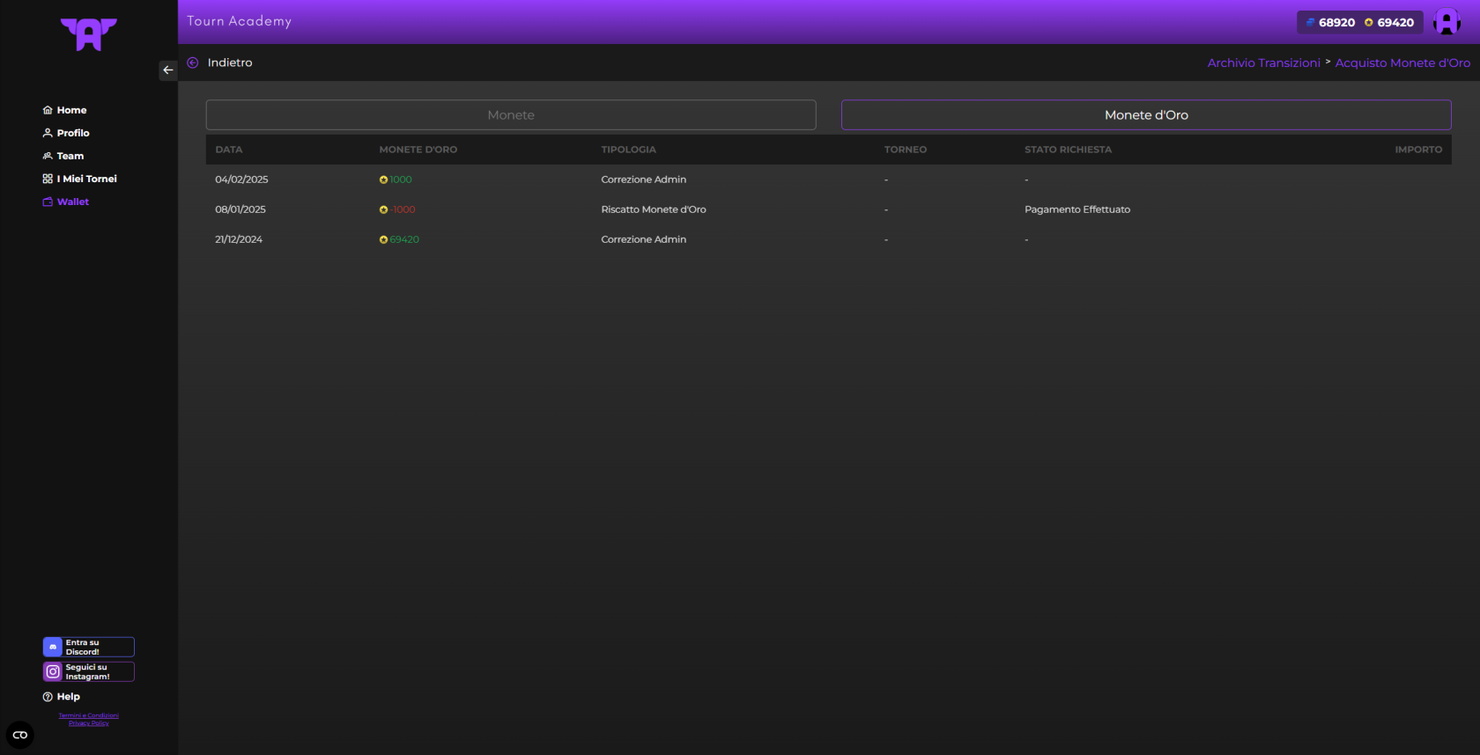
Task: Collapse the sidebar with the arrow button
Action: click(x=167, y=70)
